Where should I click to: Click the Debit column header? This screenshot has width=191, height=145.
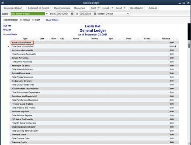pyautogui.click(x=129, y=39)
